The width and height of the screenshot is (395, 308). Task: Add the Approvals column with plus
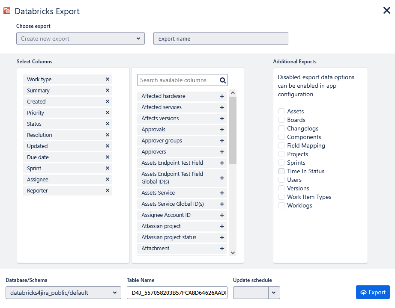(x=222, y=130)
